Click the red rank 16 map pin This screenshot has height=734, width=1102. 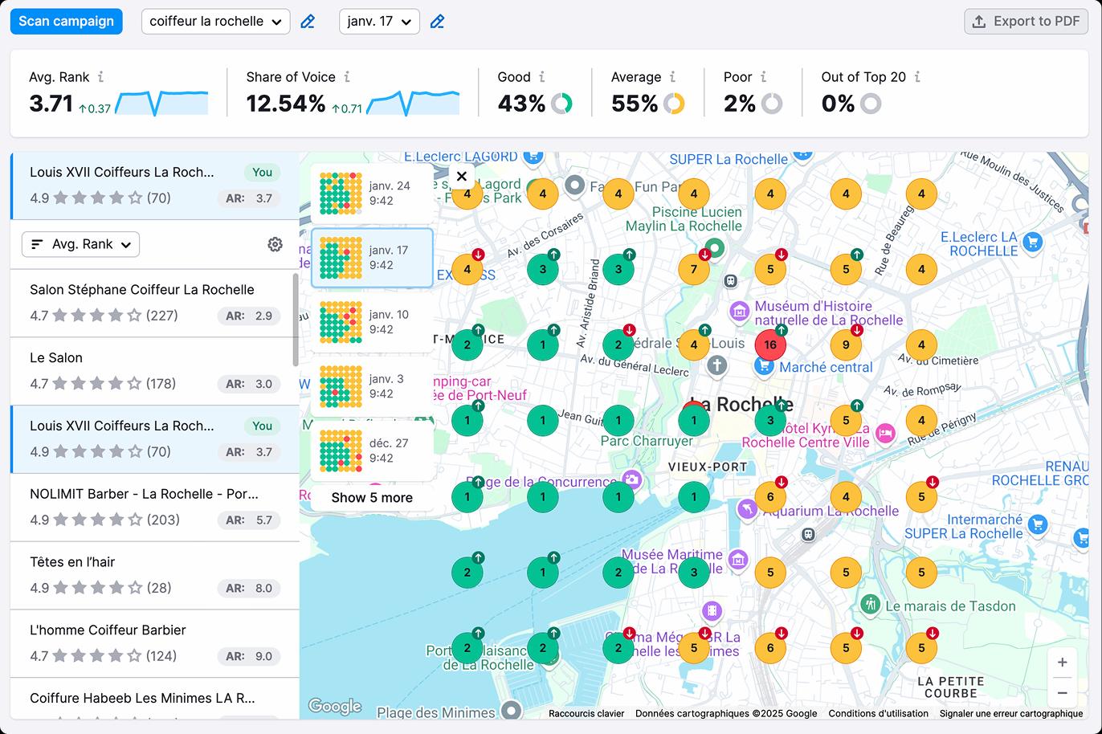(x=769, y=345)
